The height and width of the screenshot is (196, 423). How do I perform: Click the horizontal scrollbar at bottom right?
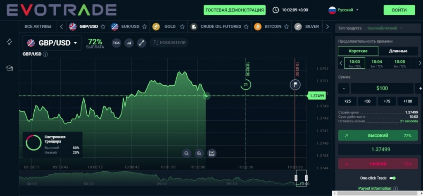coord(378,193)
